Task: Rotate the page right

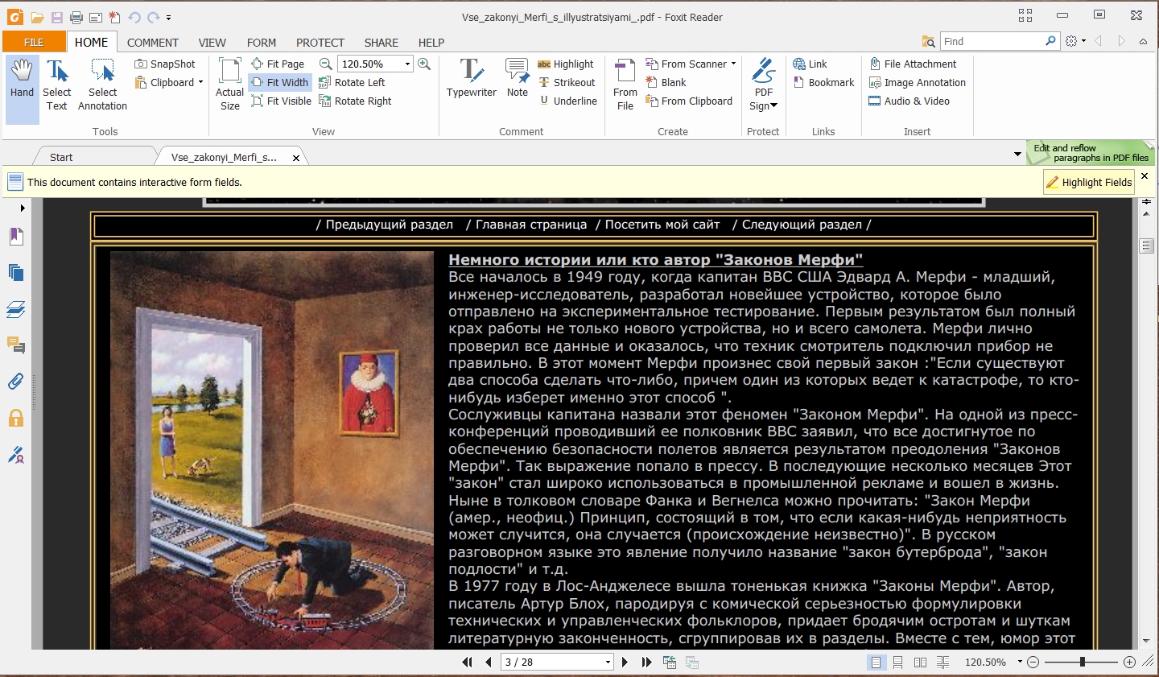Action: pyautogui.click(x=356, y=101)
